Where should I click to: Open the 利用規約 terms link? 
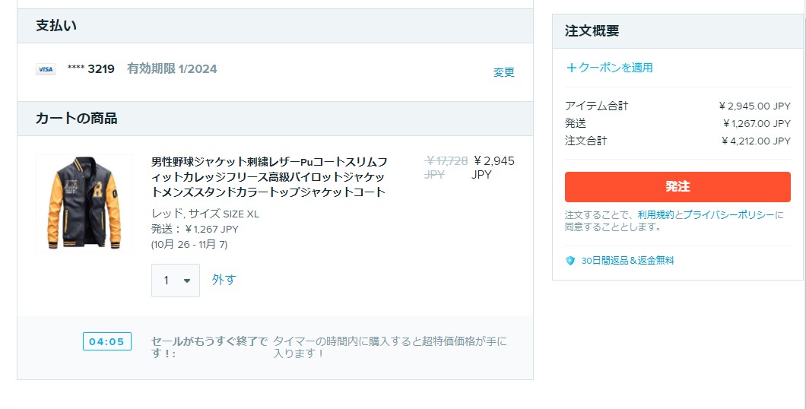(656, 215)
